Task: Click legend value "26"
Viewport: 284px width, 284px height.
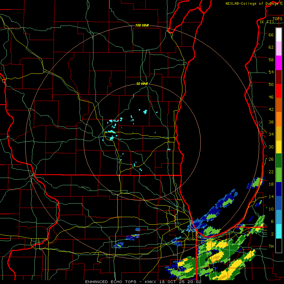Action: coord(271,159)
